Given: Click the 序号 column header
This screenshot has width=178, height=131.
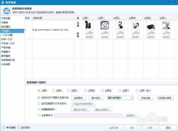Looking at the screenshot, I should pyautogui.click(x=28, y=18).
